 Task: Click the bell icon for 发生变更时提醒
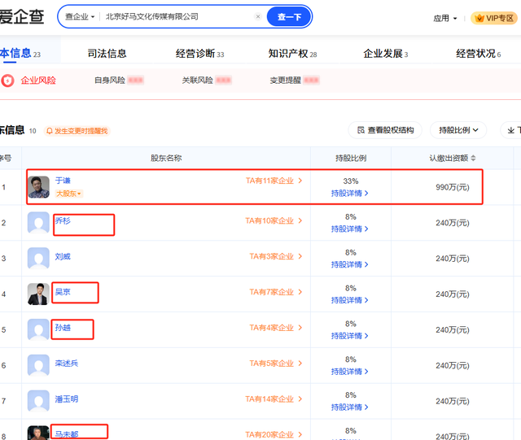coord(49,131)
